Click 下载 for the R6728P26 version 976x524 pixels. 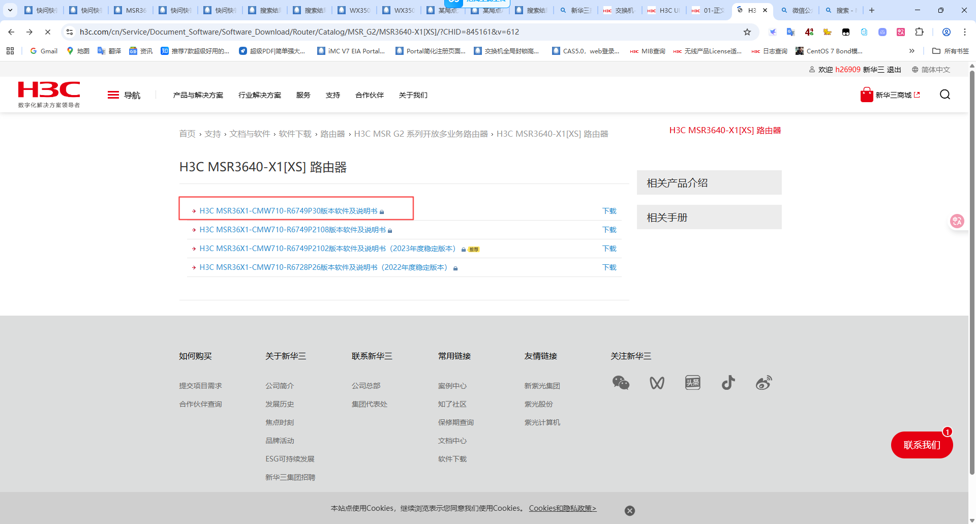pos(609,267)
